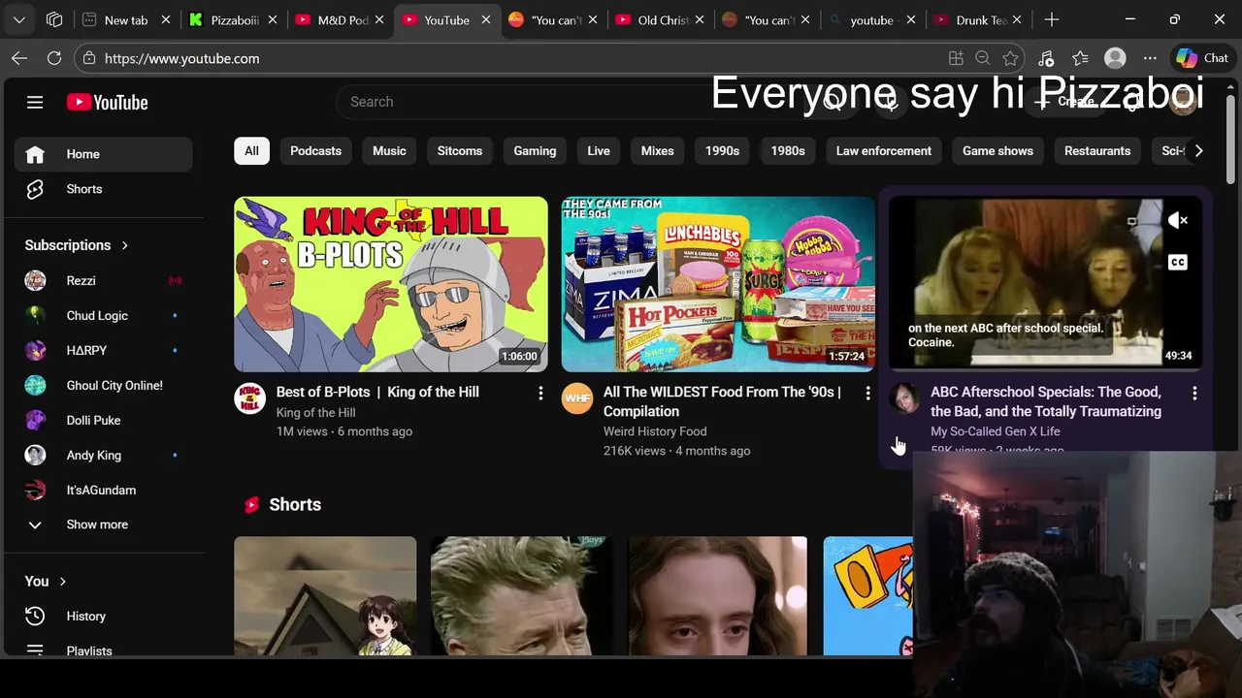Image resolution: width=1242 pixels, height=698 pixels.
Task: Open a new browser tab plus
Action: (1052, 19)
